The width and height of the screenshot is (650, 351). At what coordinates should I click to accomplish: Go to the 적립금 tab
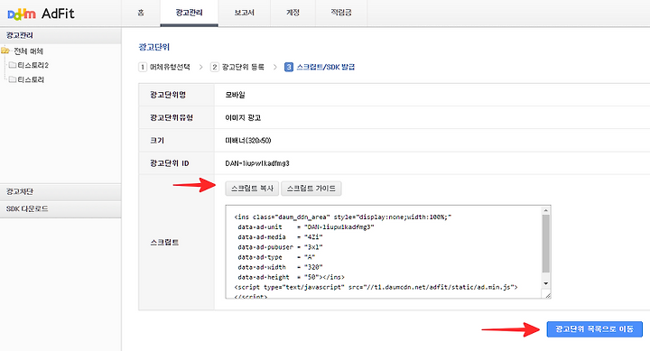(341, 13)
